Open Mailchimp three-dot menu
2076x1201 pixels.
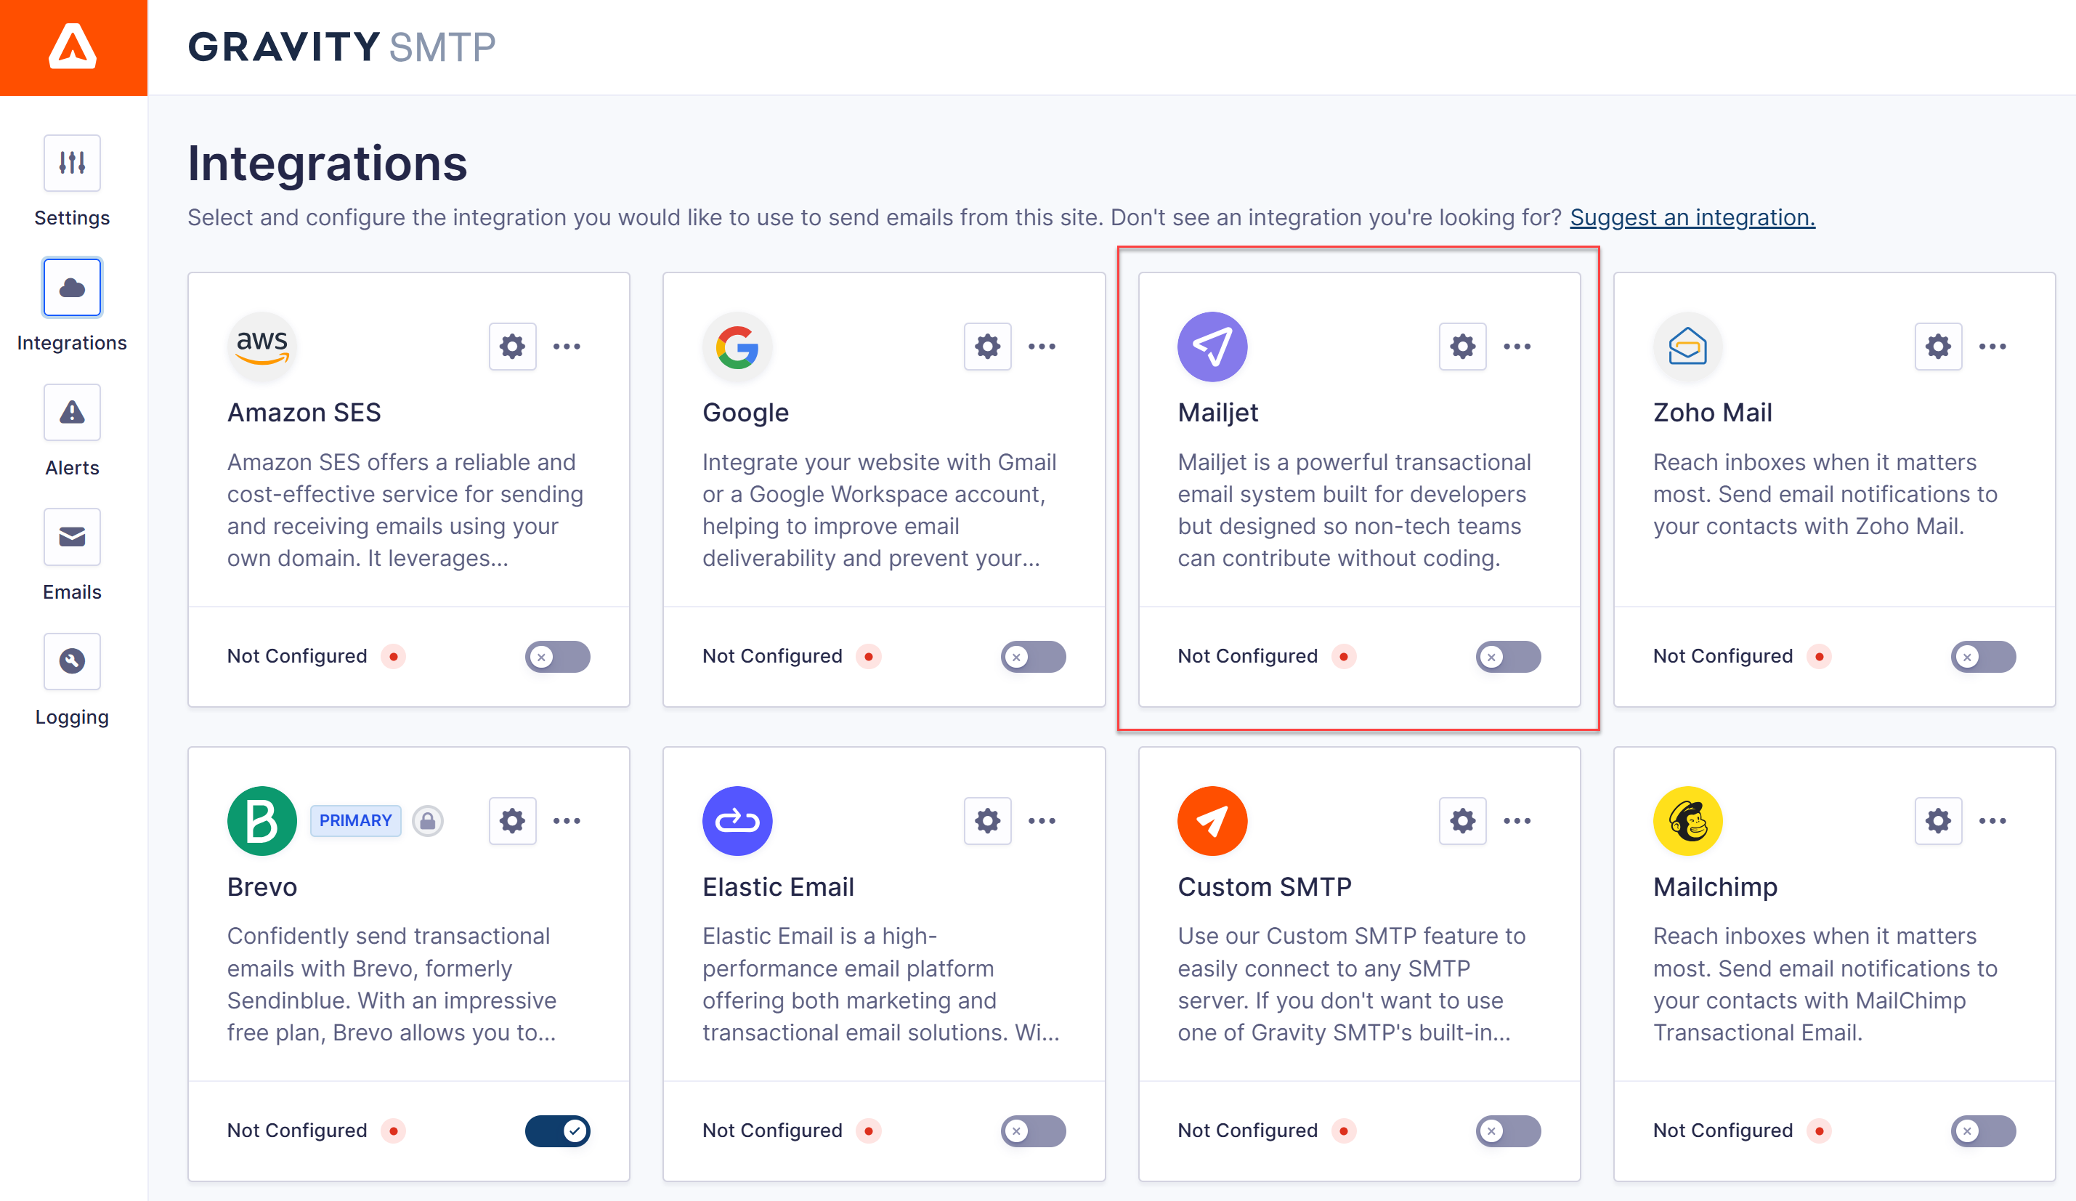(1992, 820)
